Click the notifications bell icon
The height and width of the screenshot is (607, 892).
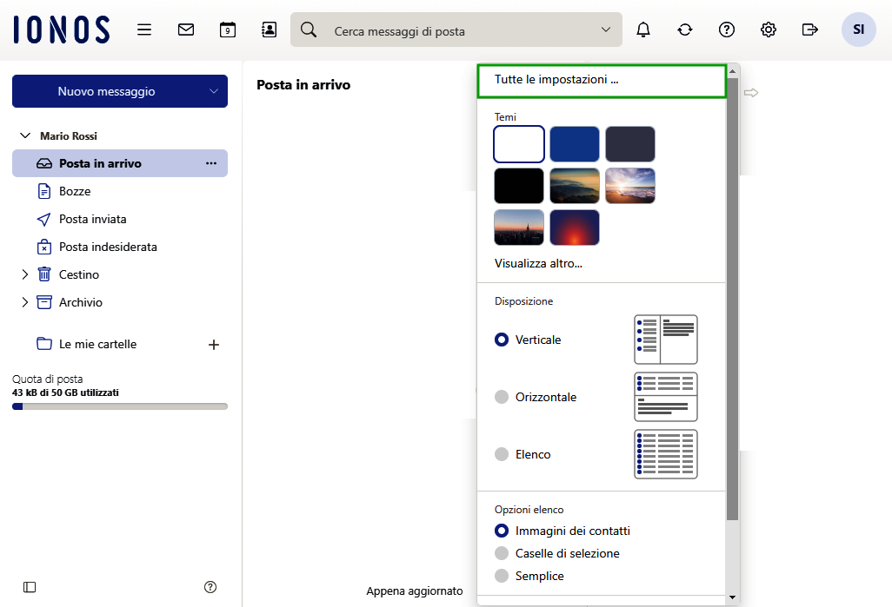click(x=643, y=30)
